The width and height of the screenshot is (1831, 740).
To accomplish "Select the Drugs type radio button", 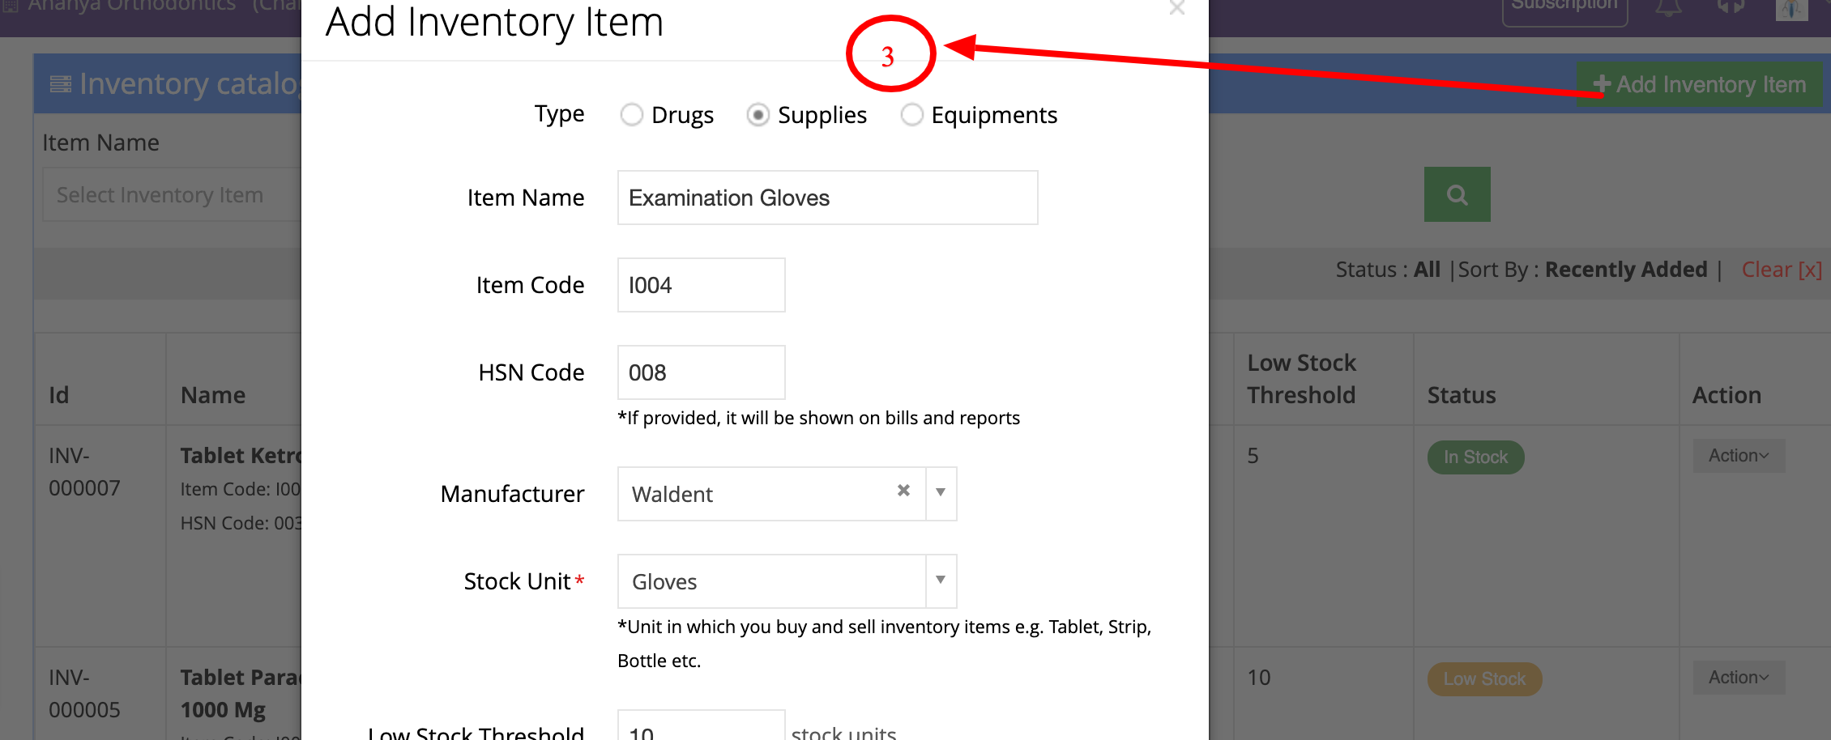I will pos(632,115).
